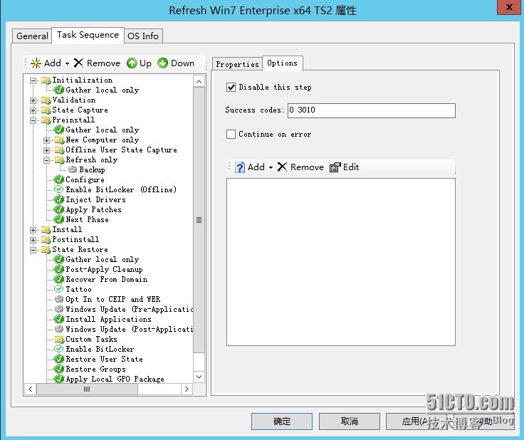Move step up with the Up arrow icon
The height and width of the screenshot is (440, 524).
[x=132, y=63]
